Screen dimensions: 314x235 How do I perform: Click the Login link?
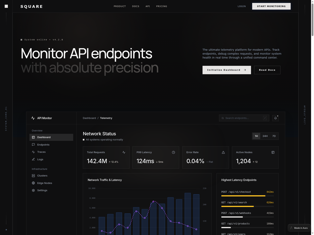(241, 7)
